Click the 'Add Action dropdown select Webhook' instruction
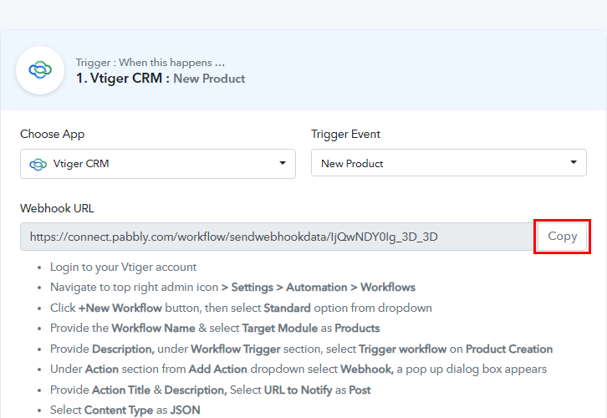 298,370
